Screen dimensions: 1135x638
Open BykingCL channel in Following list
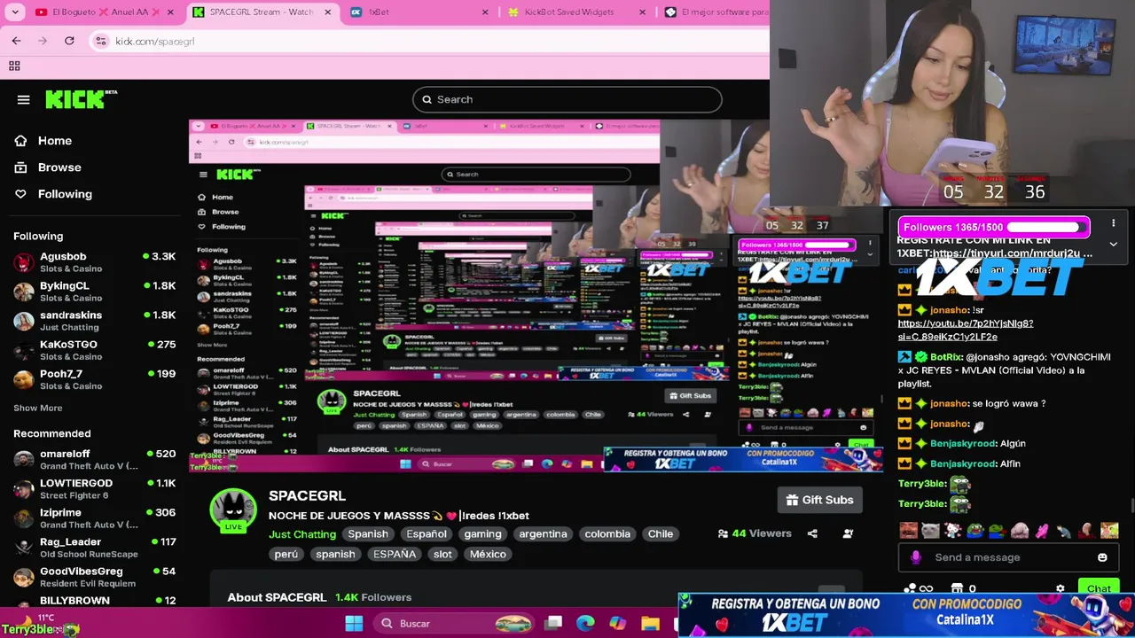tap(94, 291)
